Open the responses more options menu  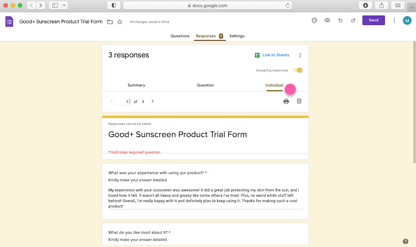[300, 55]
